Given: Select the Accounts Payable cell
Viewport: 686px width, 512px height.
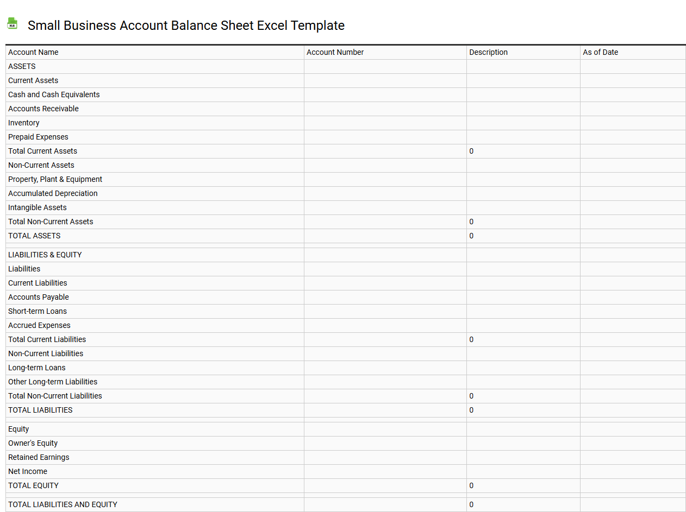Looking at the screenshot, I should point(38,297).
